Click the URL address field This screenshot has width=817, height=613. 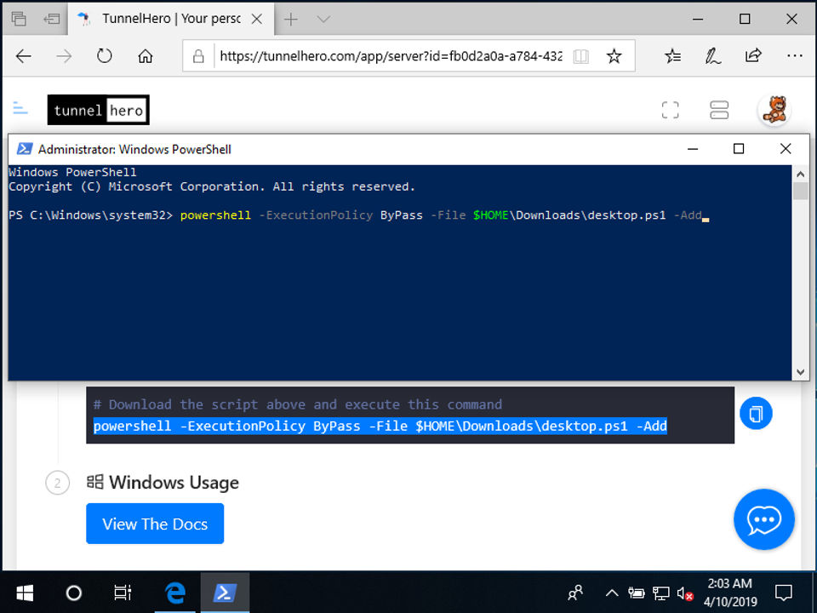coord(391,56)
